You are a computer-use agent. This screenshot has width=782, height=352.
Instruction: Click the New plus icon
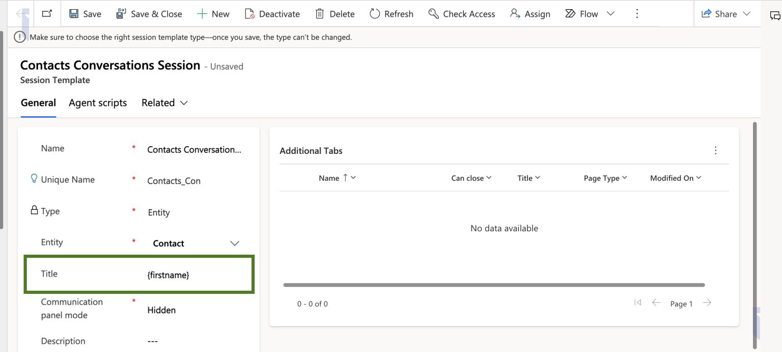pos(202,14)
